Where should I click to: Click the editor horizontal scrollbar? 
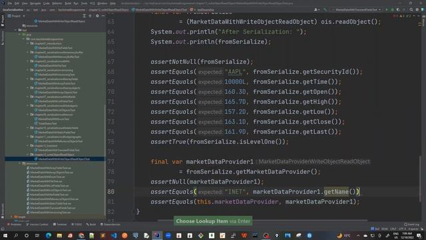click(262, 220)
